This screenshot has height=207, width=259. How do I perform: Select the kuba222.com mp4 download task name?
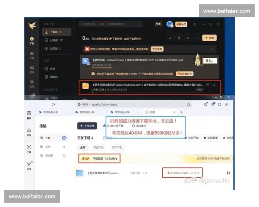138,60
